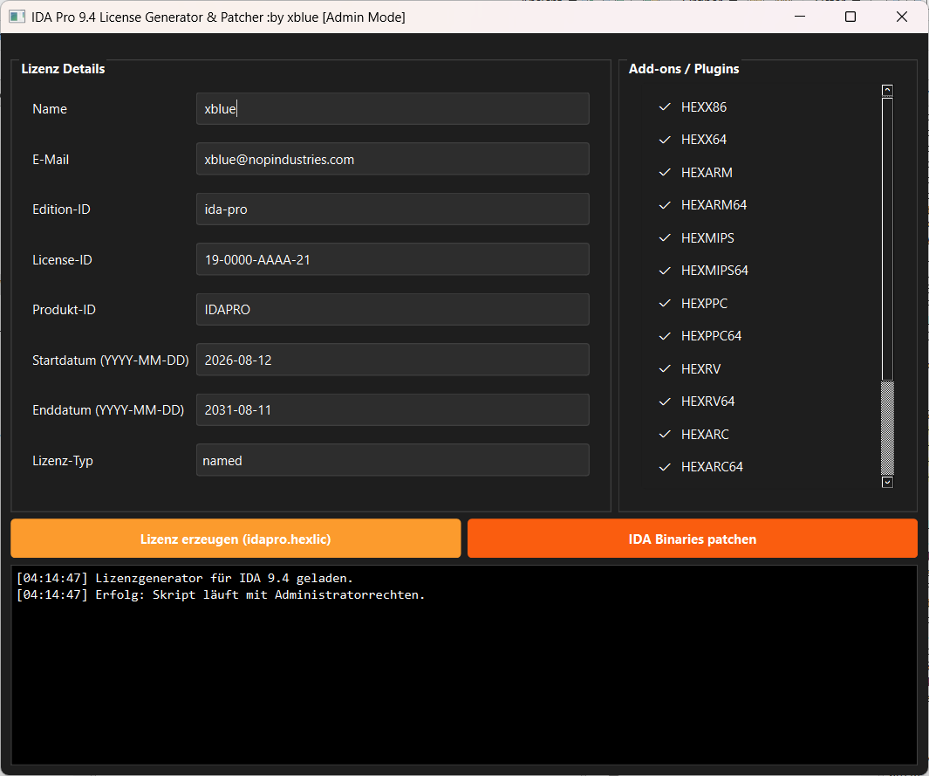Click the 'Lizenz Details' group heading
929x776 pixels.
(x=63, y=69)
